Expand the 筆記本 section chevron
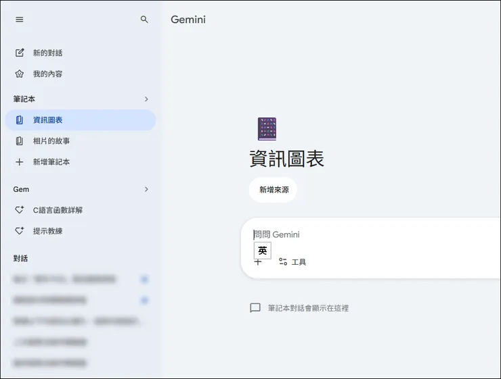Viewport: 501px width, 379px height. tap(146, 99)
